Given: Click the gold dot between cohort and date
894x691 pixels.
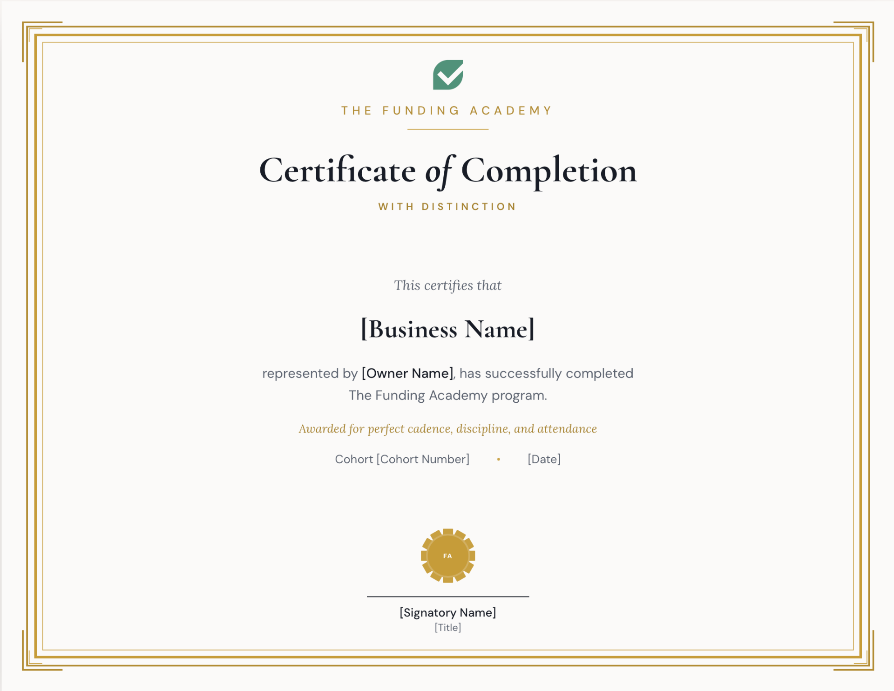Looking at the screenshot, I should point(498,459).
